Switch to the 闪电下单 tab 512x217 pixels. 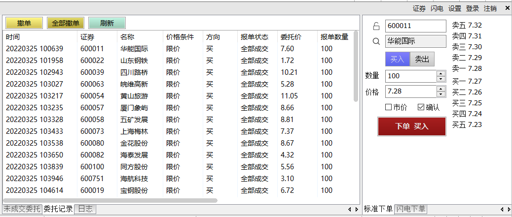click(411, 209)
